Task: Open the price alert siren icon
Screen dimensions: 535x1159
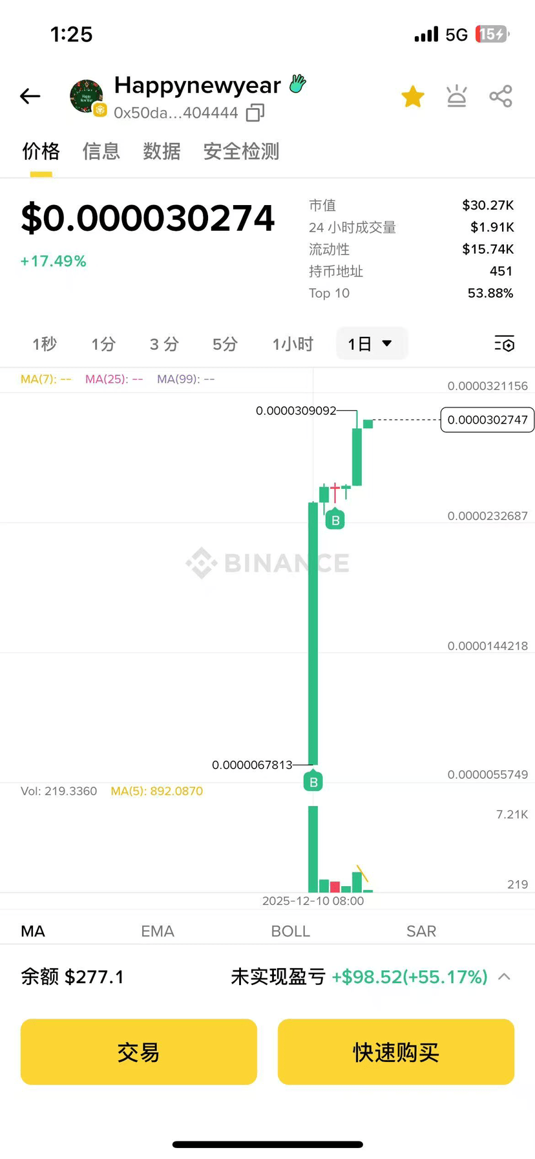Action: click(457, 97)
